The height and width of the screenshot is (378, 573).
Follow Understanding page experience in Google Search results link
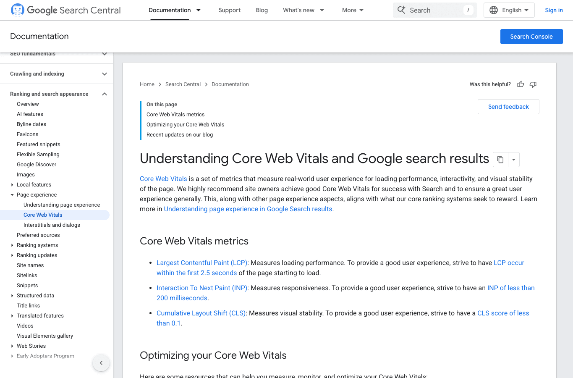[248, 209]
